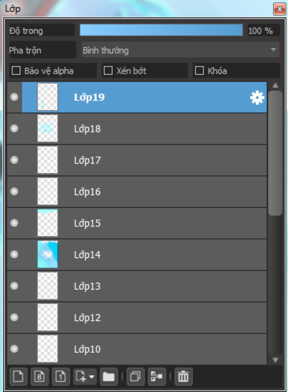Create a new layer folder
This screenshot has height=392, width=288.
(x=109, y=376)
